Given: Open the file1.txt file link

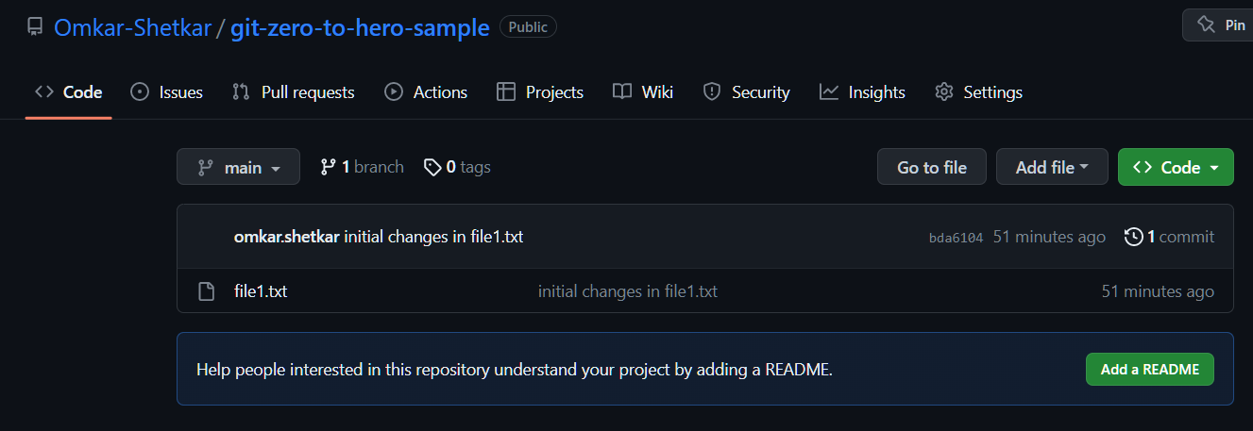Looking at the screenshot, I should click(261, 291).
